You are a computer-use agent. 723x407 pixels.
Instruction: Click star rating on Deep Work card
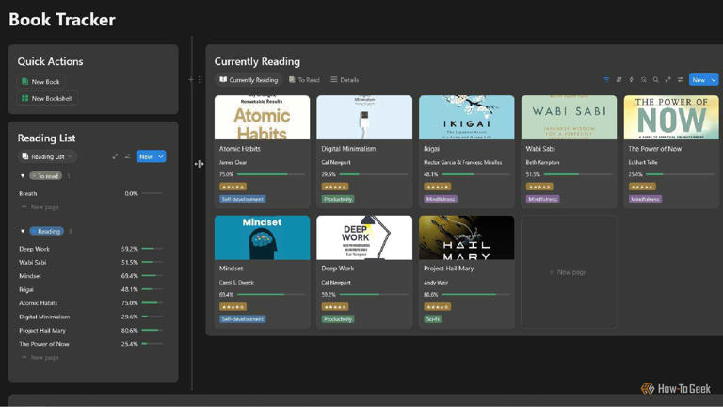tap(335, 306)
